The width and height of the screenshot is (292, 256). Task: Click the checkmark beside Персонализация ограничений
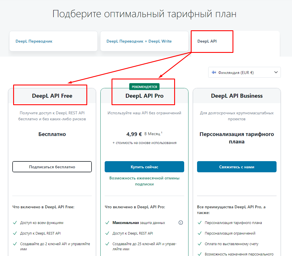(200, 233)
